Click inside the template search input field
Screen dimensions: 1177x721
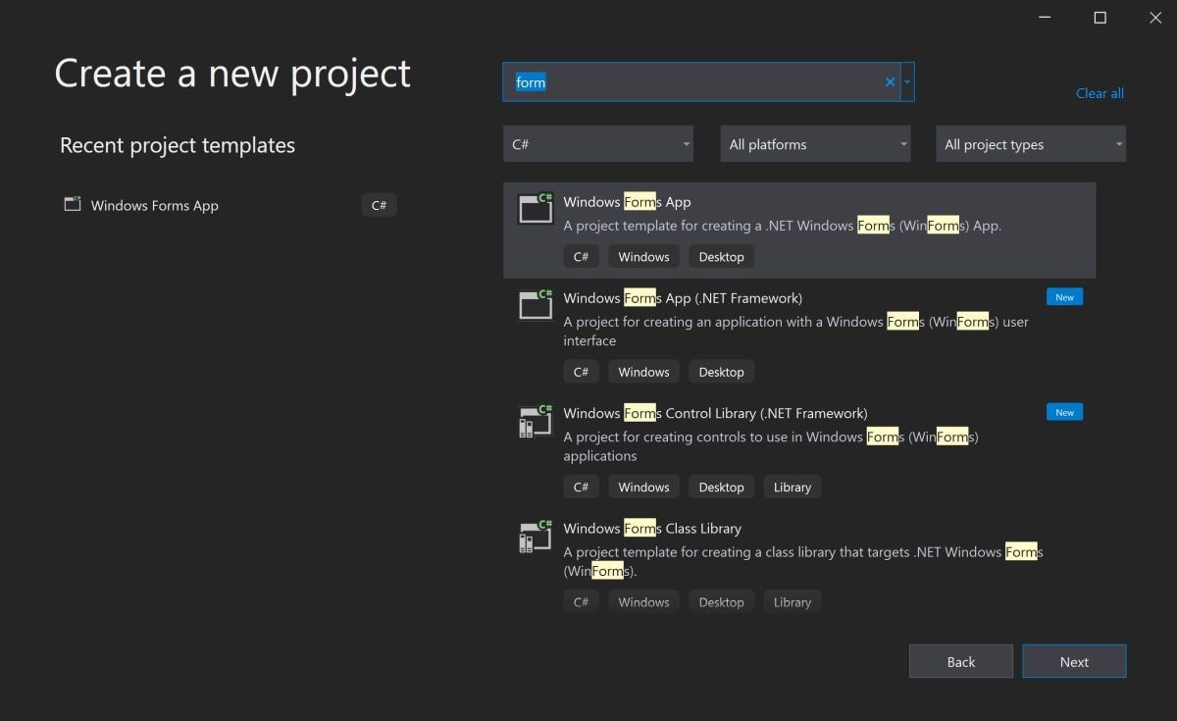687,81
